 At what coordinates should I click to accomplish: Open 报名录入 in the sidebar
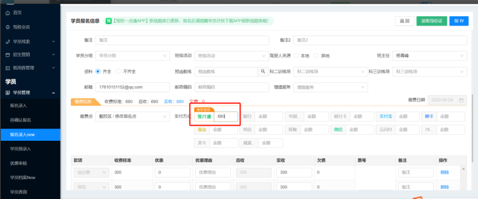click(x=18, y=106)
